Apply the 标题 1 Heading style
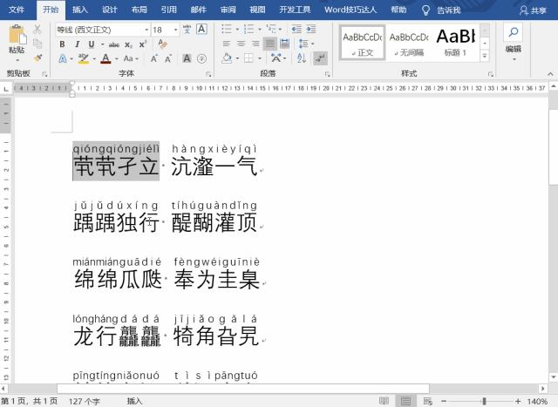The image size is (558, 407). pos(455,43)
